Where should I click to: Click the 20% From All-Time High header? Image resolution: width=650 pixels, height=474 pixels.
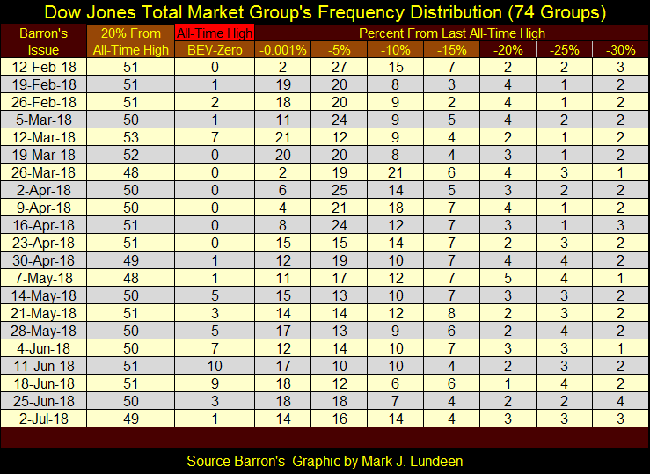coord(129,41)
